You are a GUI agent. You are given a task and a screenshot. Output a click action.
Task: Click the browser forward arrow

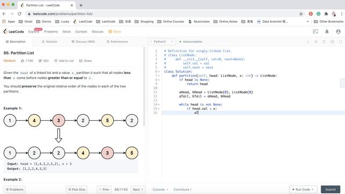tap(12, 14)
